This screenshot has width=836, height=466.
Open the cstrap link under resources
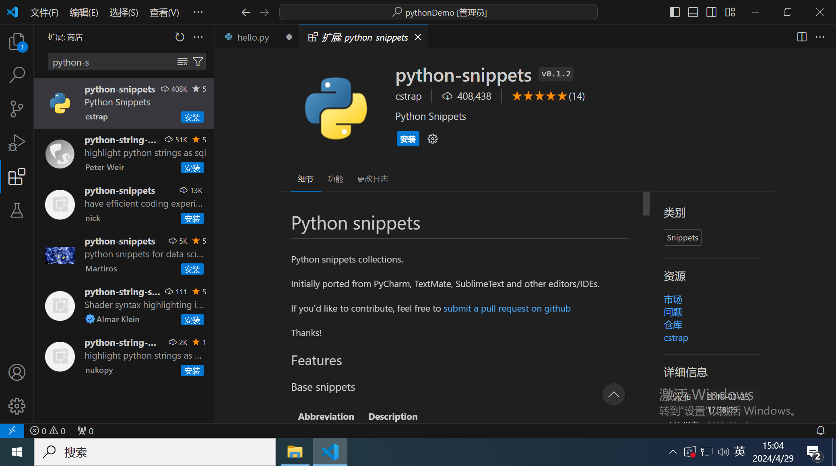676,338
